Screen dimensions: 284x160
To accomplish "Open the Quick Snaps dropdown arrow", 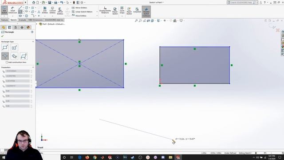I will point(122,16).
